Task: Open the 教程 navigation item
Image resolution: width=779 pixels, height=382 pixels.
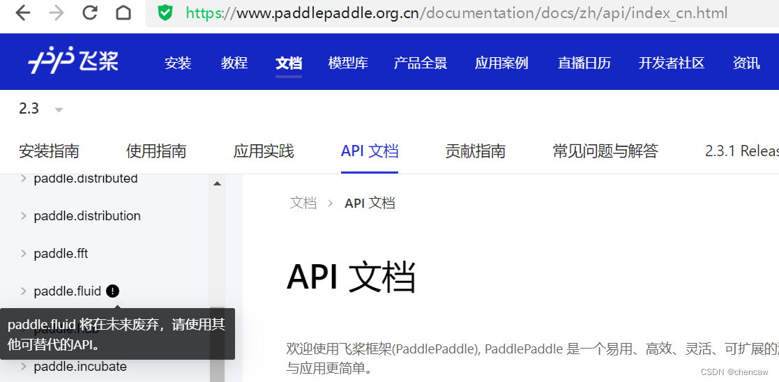Action: (x=234, y=63)
